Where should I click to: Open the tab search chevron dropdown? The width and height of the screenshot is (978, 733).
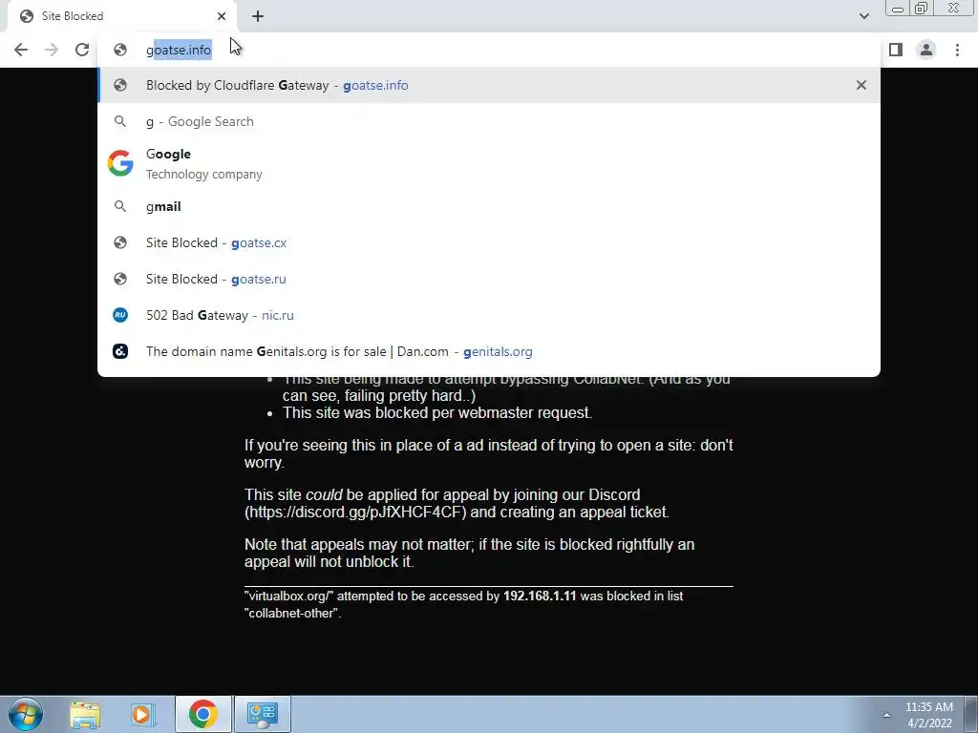pyautogui.click(x=863, y=16)
